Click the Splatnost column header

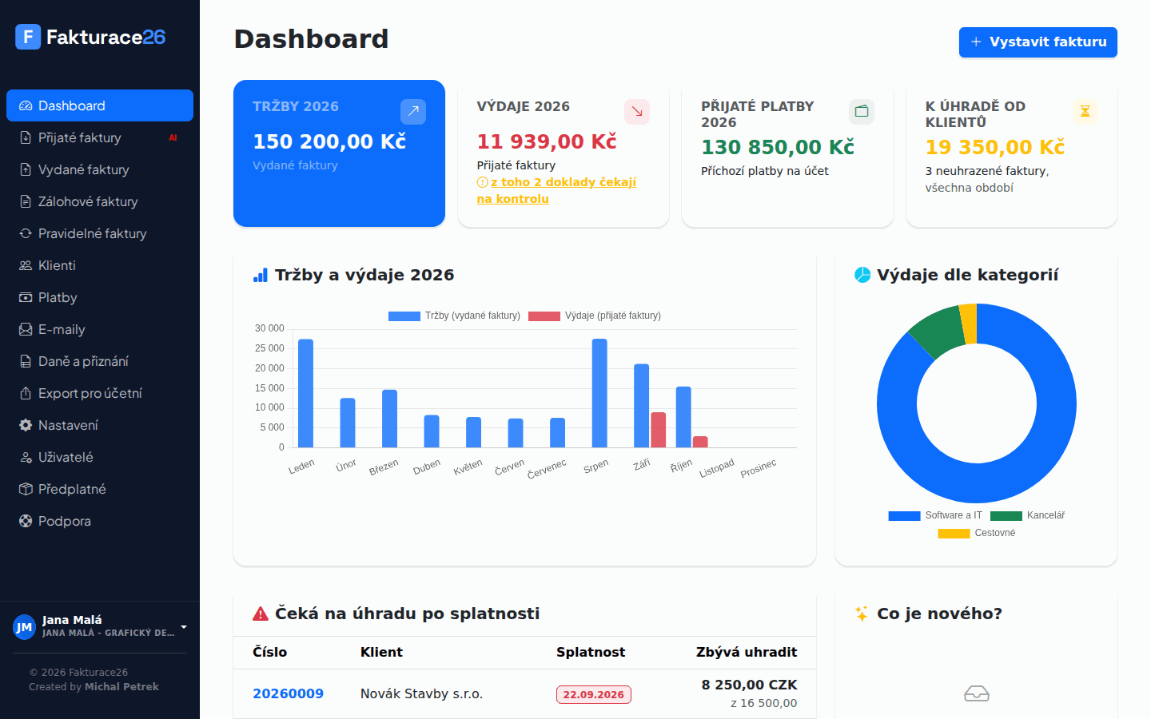click(x=591, y=652)
